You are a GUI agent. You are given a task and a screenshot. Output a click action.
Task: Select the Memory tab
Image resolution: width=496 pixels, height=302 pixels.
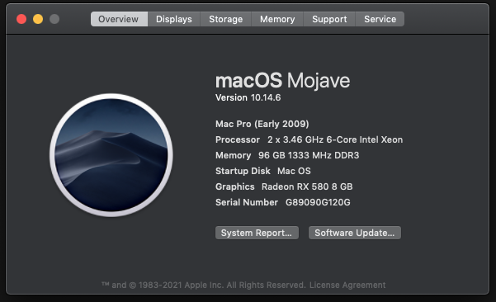click(x=277, y=19)
